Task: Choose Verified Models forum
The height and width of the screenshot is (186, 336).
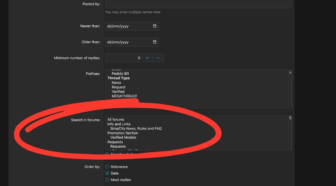Action: [123, 137]
